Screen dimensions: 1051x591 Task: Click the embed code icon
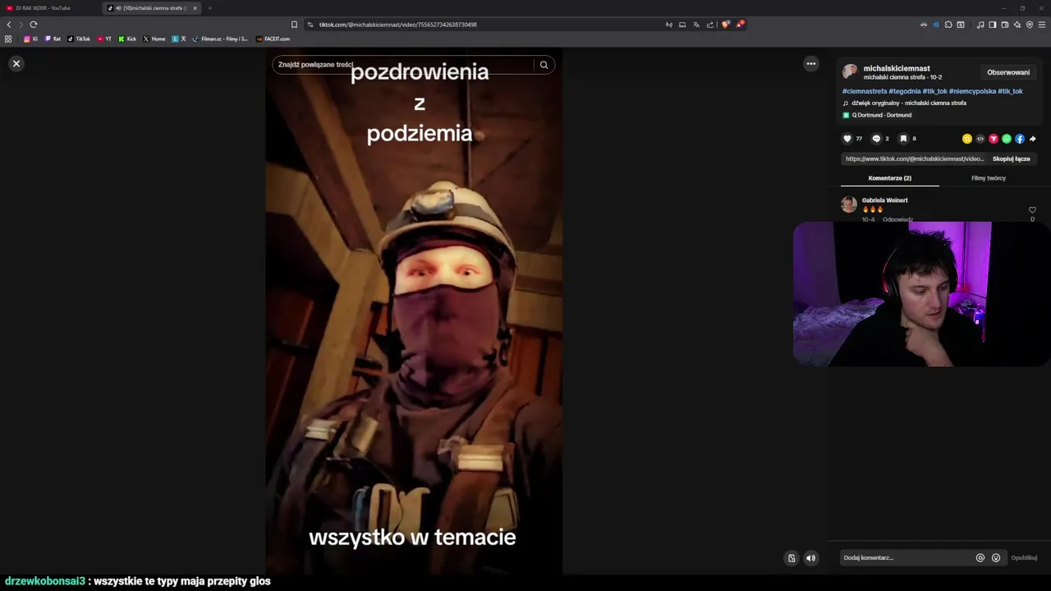point(980,139)
